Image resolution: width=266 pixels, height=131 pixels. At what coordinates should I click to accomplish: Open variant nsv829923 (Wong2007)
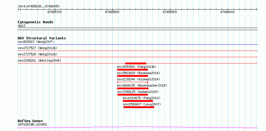36,42
